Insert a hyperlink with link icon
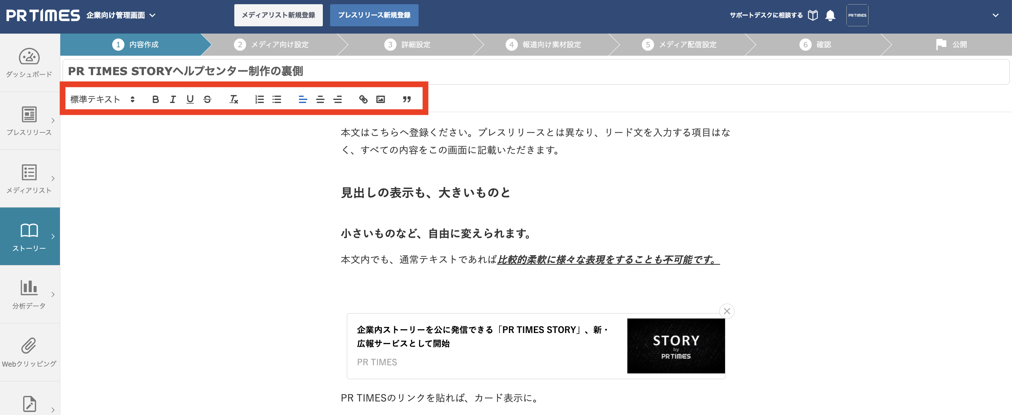This screenshot has width=1012, height=415. point(363,99)
